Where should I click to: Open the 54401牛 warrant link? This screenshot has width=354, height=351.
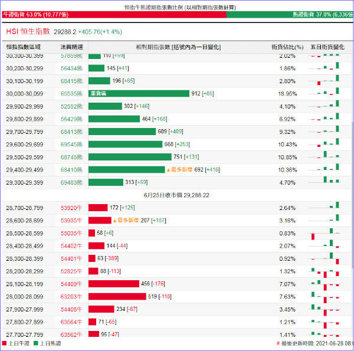coord(71,259)
